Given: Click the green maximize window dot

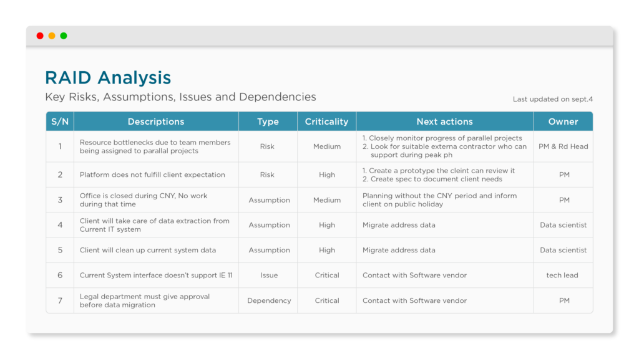Looking at the screenshot, I should 64,36.
